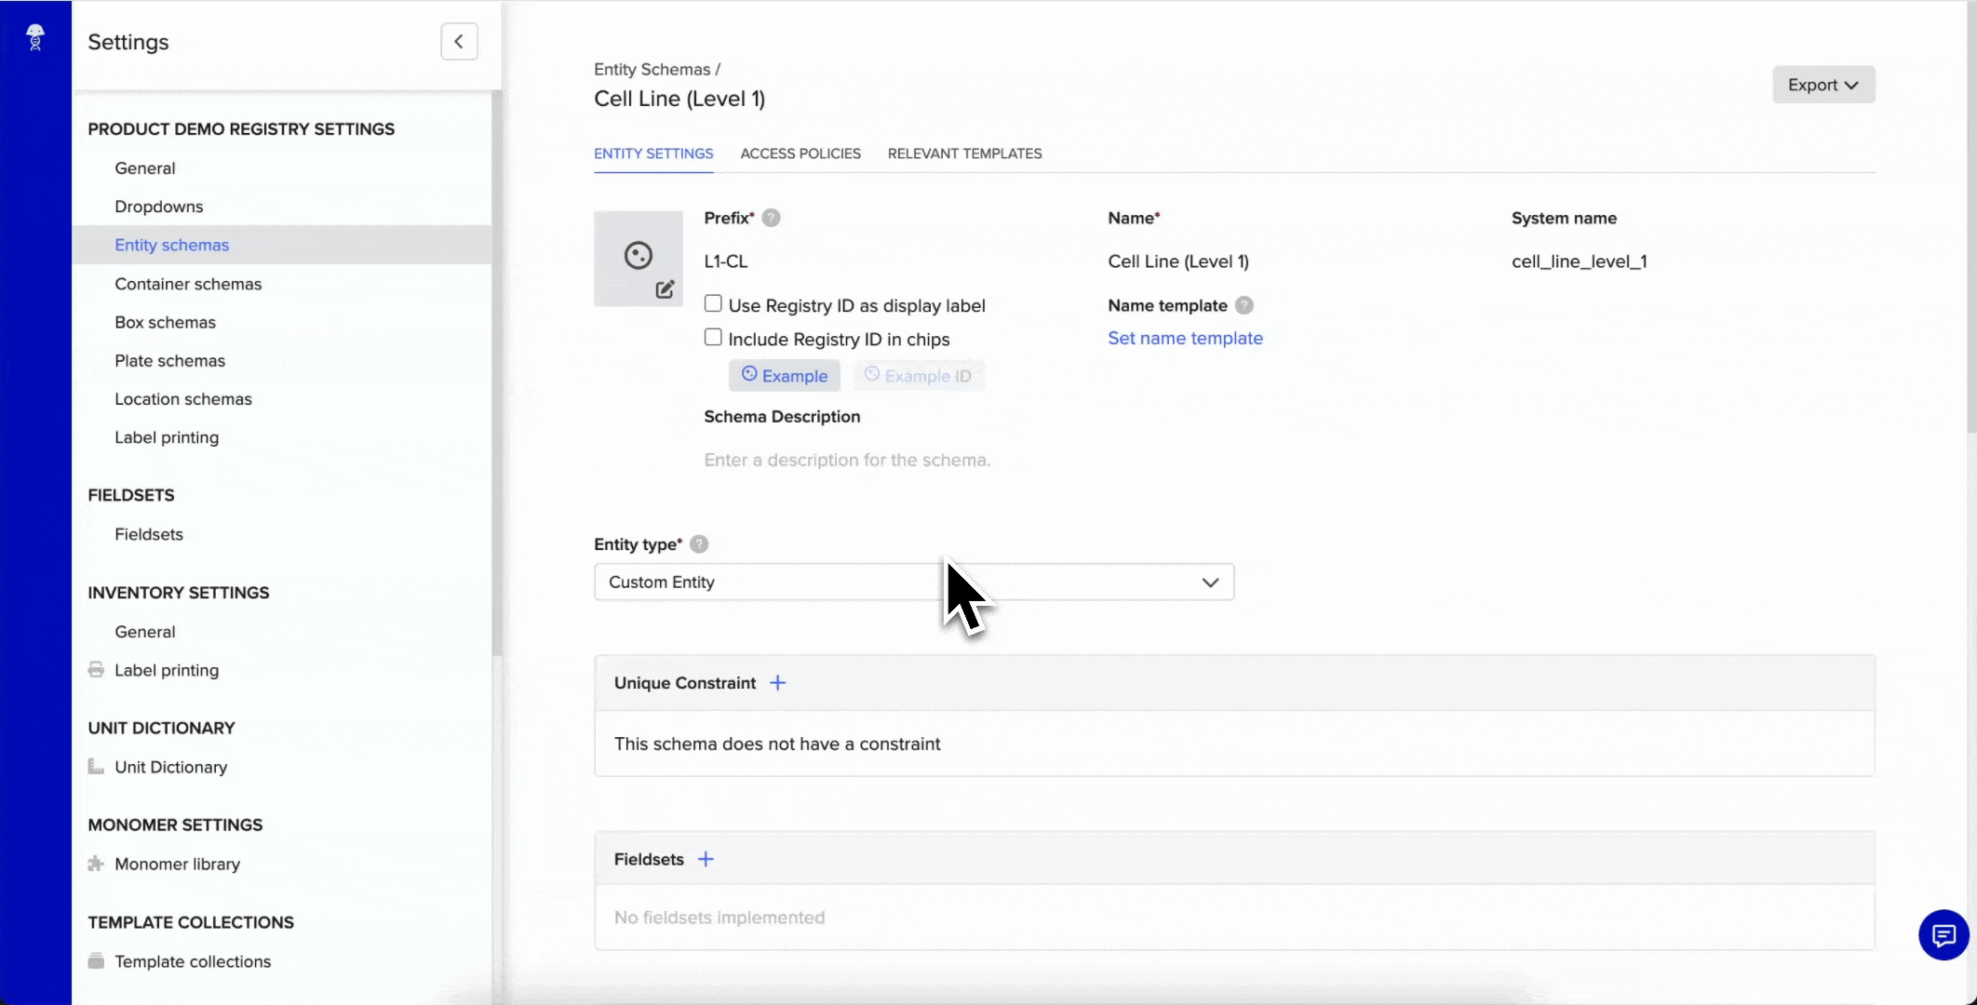Go back via Entity Schemas breadcrumb
The width and height of the screenshot is (1977, 1005).
[652, 69]
